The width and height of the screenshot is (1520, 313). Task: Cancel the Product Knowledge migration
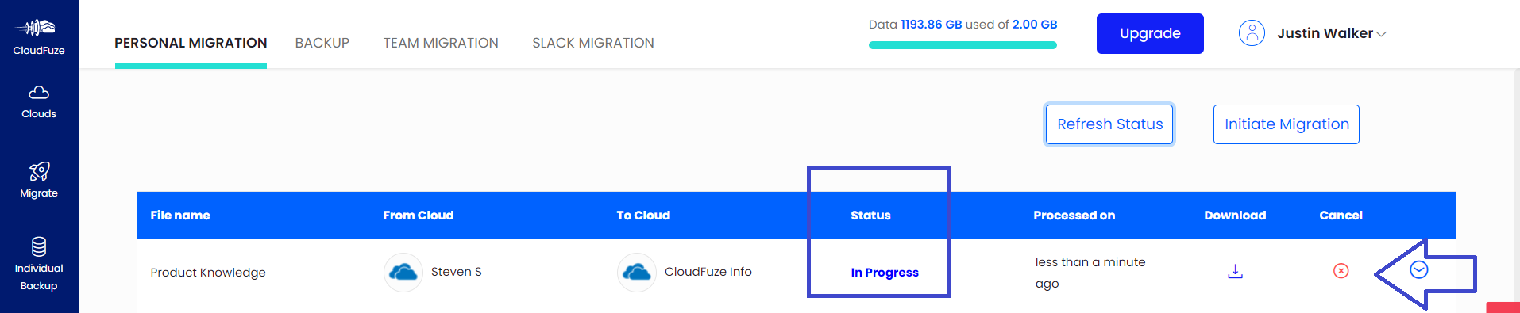click(x=1341, y=271)
